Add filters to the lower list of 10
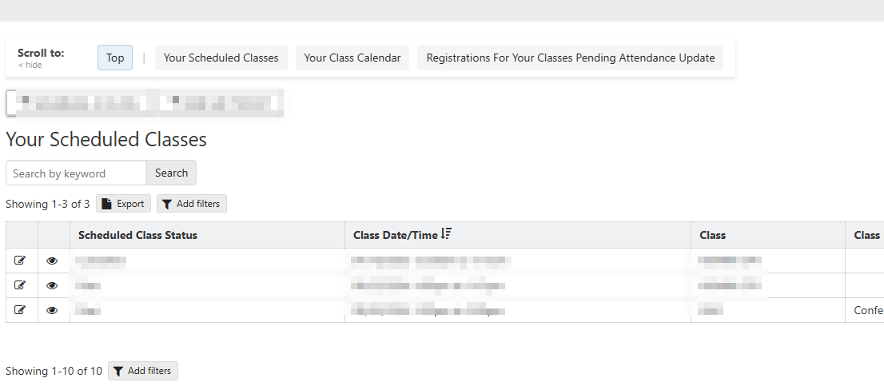Viewport: 884px width, 390px height. coord(143,371)
